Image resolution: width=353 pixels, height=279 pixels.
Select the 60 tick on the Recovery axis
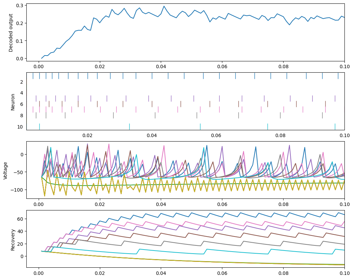tap(20, 219)
